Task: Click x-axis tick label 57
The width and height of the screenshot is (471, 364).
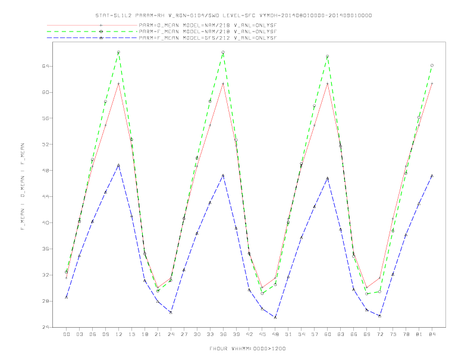Action: [x=315, y=334]
